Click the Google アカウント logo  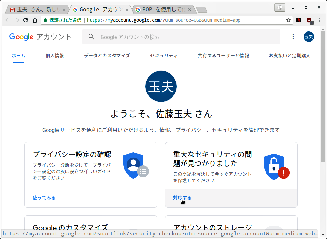40,37
